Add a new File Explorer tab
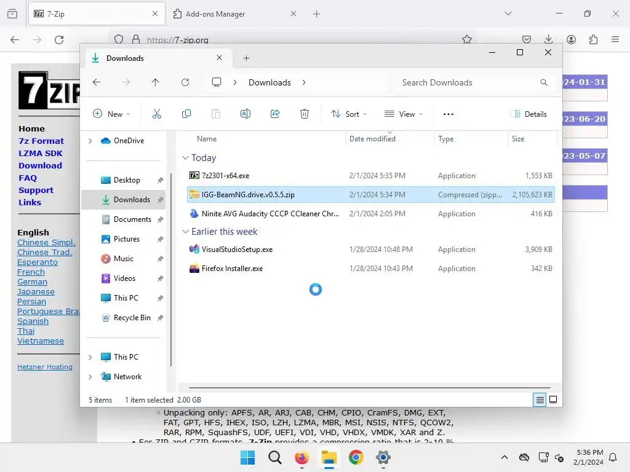The width and height of the screenshot is (630, 472). click(246, 58)
